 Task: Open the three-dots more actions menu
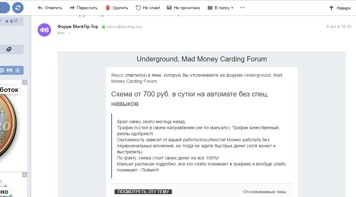point(242,8)
